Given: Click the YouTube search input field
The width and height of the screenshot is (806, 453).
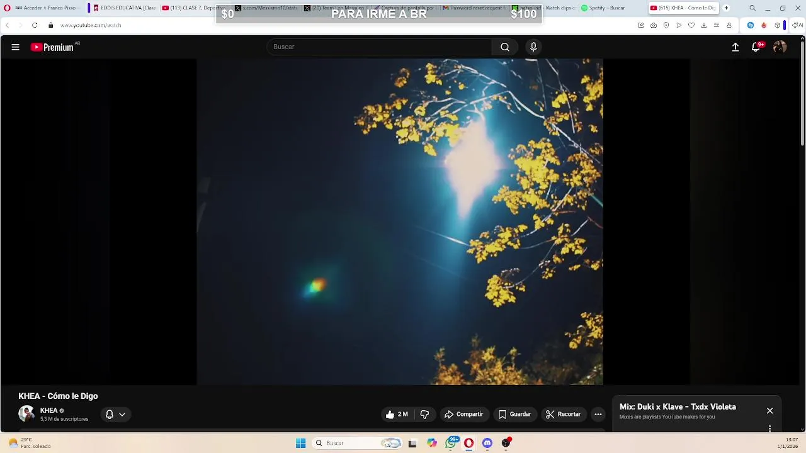Looking at the screenshot, I should [379, 47].
